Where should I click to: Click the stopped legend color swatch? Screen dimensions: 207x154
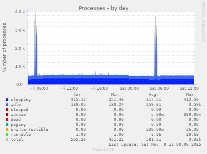[7, 110]
